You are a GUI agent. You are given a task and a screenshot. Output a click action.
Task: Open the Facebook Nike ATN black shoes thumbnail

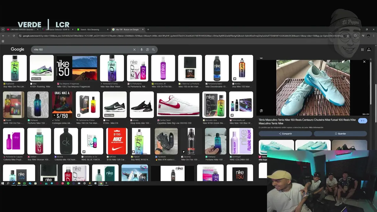pos(166,141)
